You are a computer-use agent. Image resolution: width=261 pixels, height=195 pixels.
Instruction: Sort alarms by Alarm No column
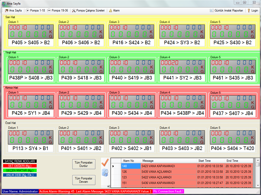tap(131, 161)
